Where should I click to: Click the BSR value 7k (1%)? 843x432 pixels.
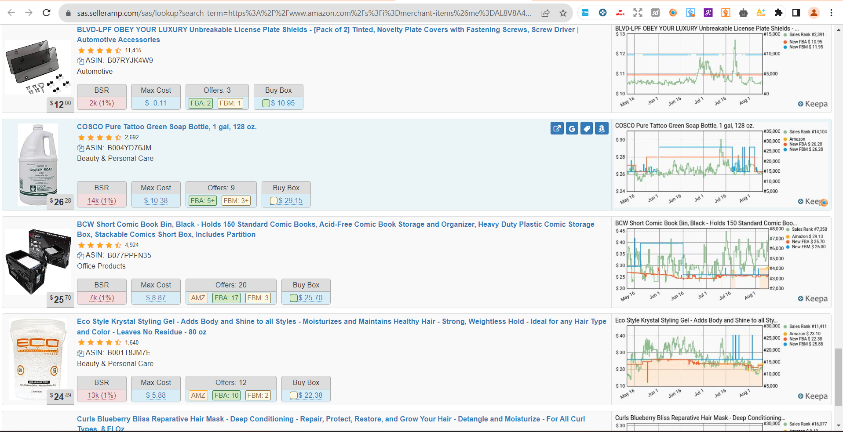[x=102, y=298]
